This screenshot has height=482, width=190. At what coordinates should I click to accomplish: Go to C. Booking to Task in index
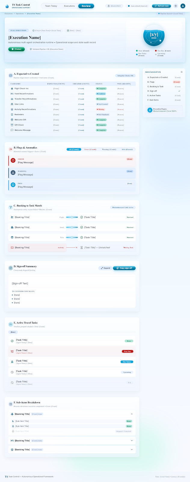[x=164, y=86]
